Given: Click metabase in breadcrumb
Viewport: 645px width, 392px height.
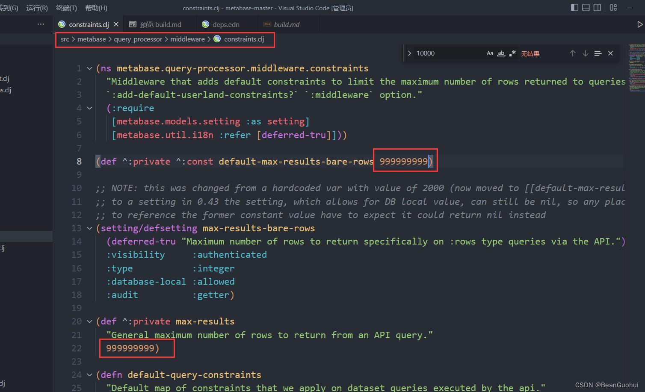Looking at the screenshot, I should [x=92, y=39].
